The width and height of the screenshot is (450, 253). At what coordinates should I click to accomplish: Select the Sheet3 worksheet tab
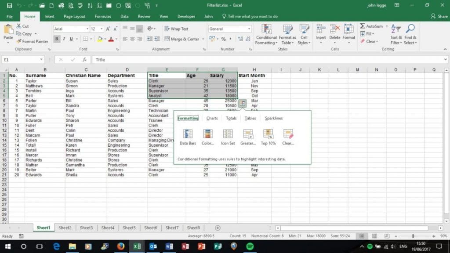pyautogui.click(x=86, y=228)
